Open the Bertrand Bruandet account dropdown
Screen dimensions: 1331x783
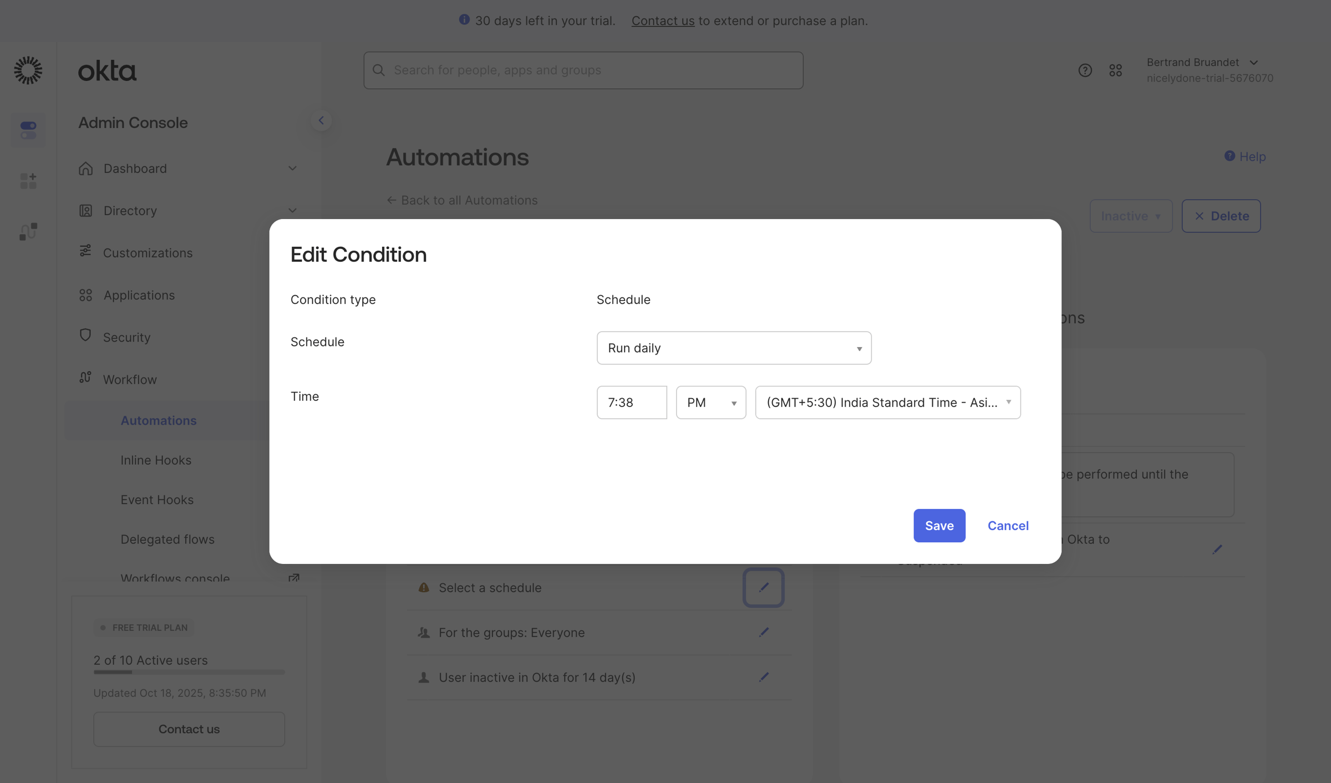(1210, 70)
